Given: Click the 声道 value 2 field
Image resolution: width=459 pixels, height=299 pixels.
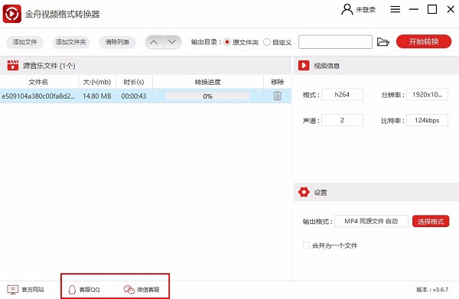Looking at the screenshot, I should pos(342,120).
